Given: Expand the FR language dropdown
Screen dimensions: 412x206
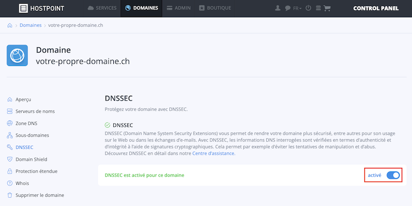Looking at the screenshot, I should 297,8.
